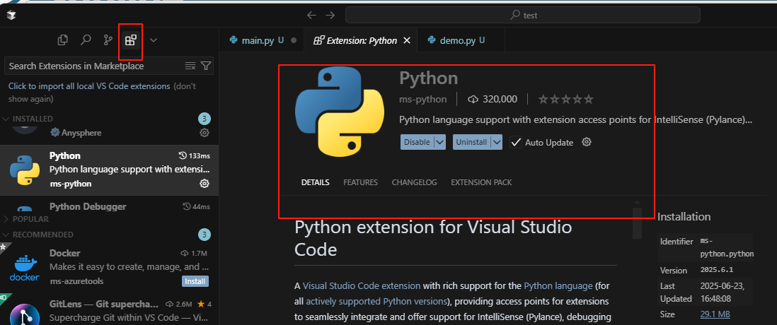Disable the Python extension
777x325 pixels.
[417, 142]
